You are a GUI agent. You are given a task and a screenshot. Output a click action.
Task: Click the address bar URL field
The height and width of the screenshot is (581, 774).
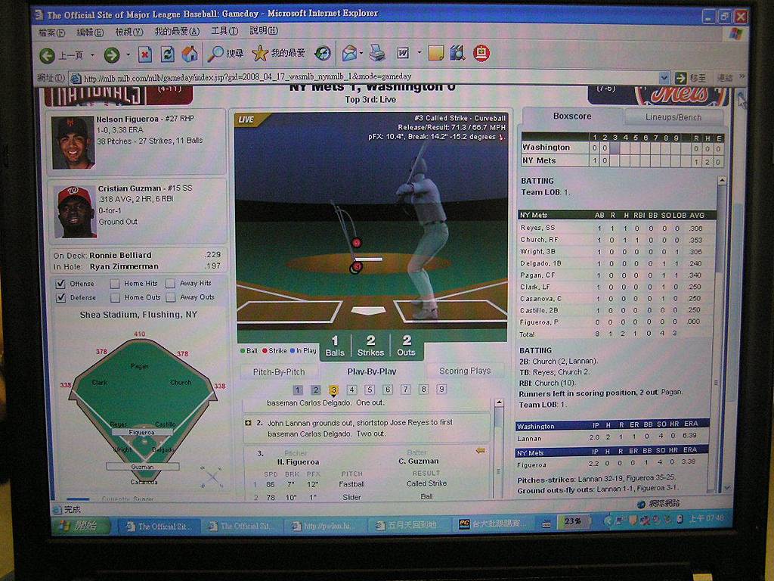(x=367, y=78)
